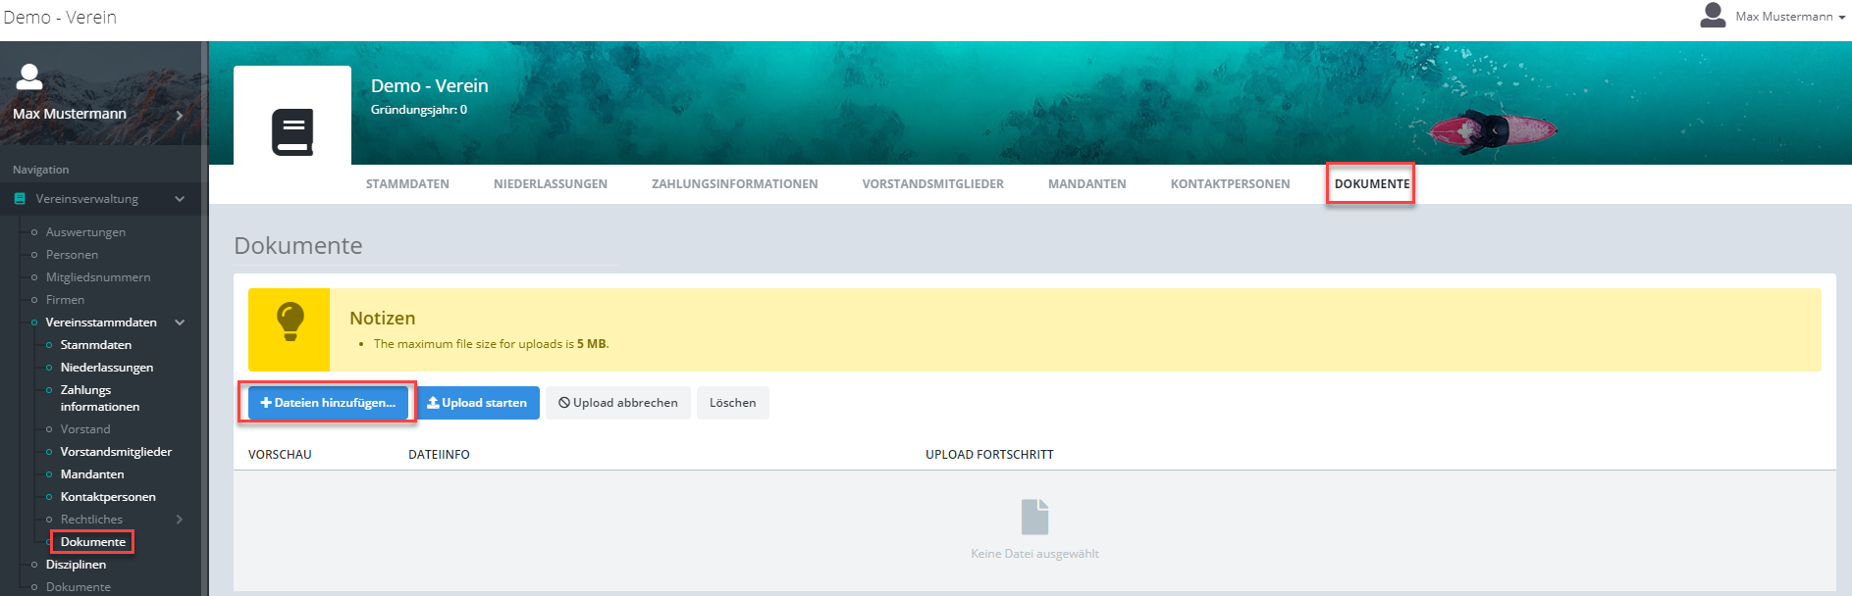Open Auswertungen in sidebar
Viewport: 1852px width, 596px height.
coord(85,232)
